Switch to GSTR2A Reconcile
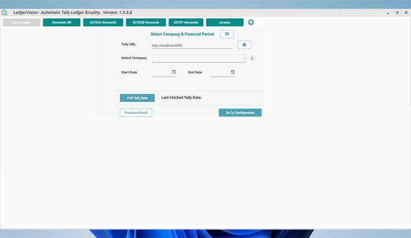The height and width of the screenshot is (238, 411). click(x=103, y=22)
